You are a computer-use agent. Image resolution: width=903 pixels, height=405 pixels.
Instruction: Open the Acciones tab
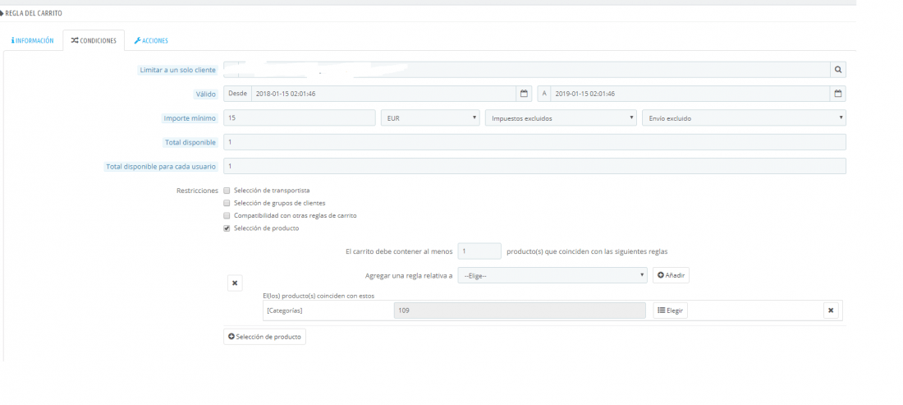(x=151, y=41)
